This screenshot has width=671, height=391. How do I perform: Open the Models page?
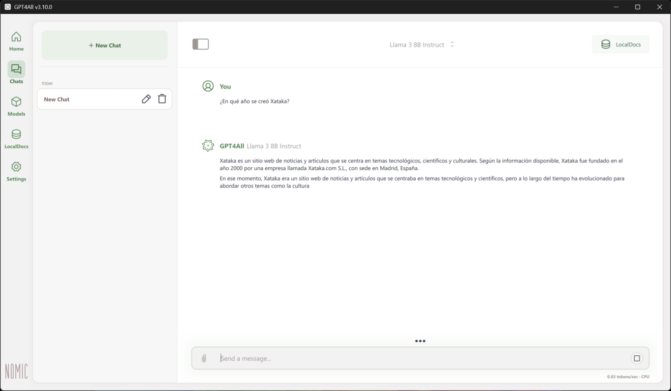pyautogui.click(x=16, y=106)
